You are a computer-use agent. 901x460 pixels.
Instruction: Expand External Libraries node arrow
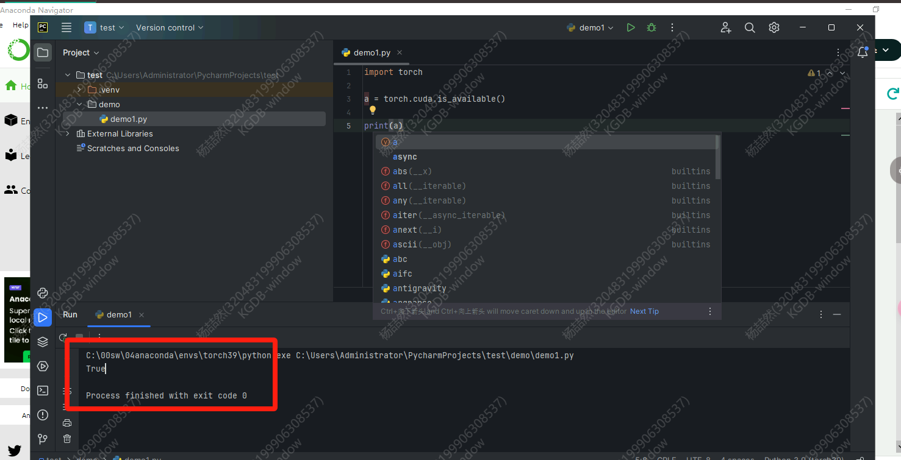[x=68, y=133]
